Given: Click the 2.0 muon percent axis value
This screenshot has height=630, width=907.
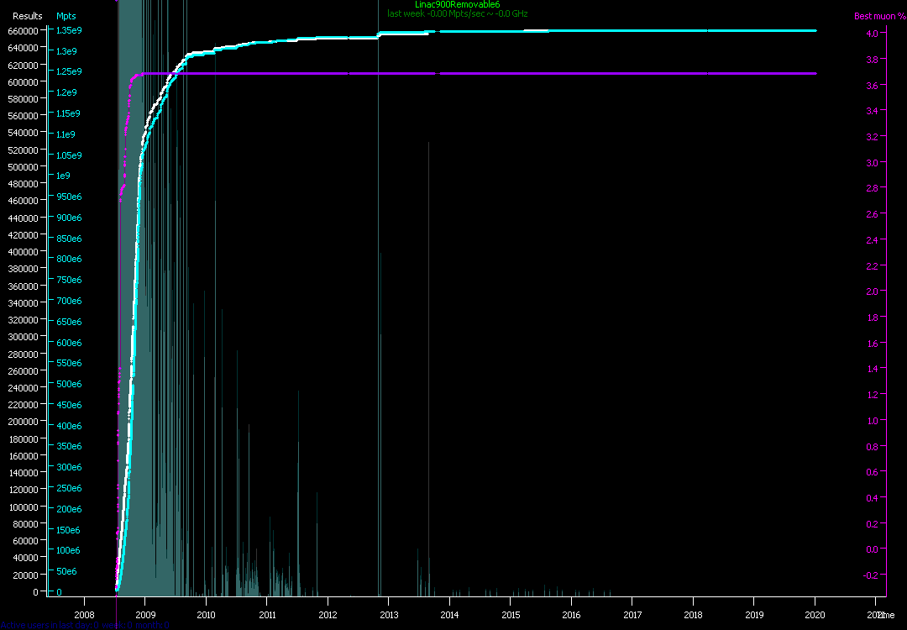Looking at the screenshot, I should click(x=872, y=291).
